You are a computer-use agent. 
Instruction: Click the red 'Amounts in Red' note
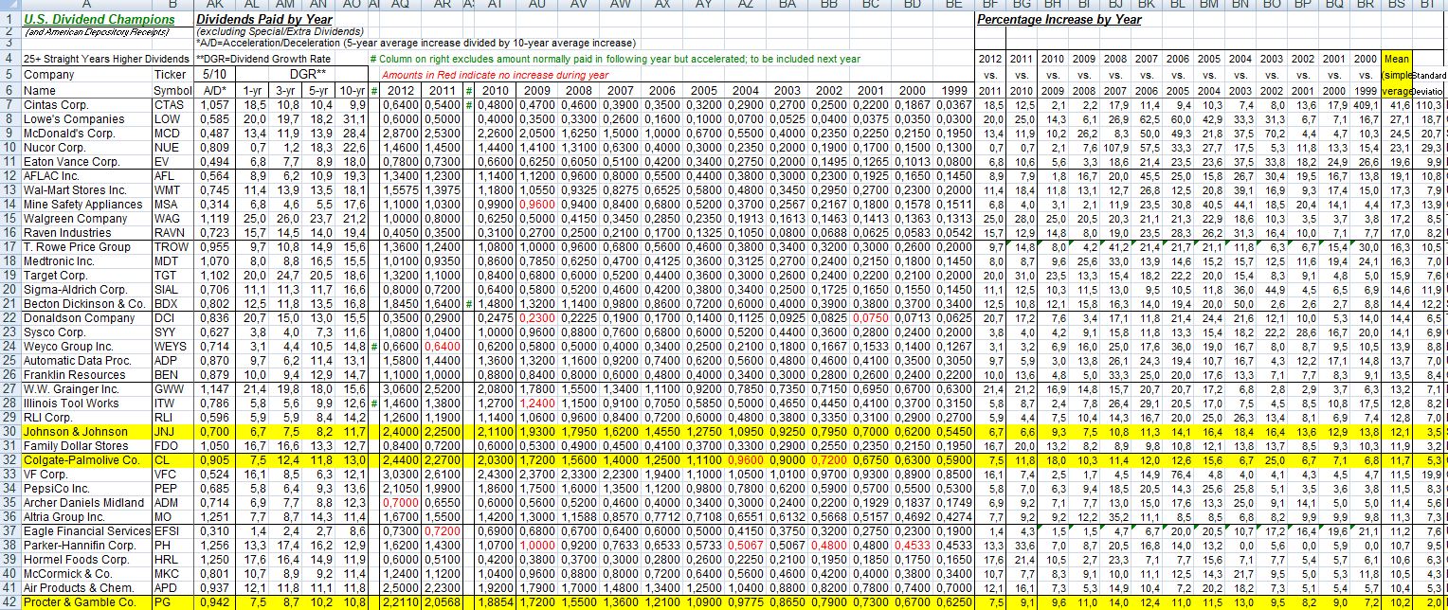point(496,74)
